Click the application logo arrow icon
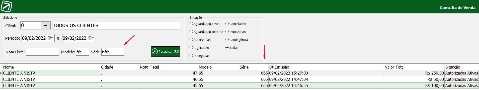Screen dimensions: 479x90 6,6
